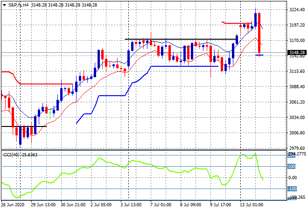The width and height of the screenshot is (308, 210).
Task: Click the 3197.20 price axis label
Action: pyautogui.click(x=297, y=25)
